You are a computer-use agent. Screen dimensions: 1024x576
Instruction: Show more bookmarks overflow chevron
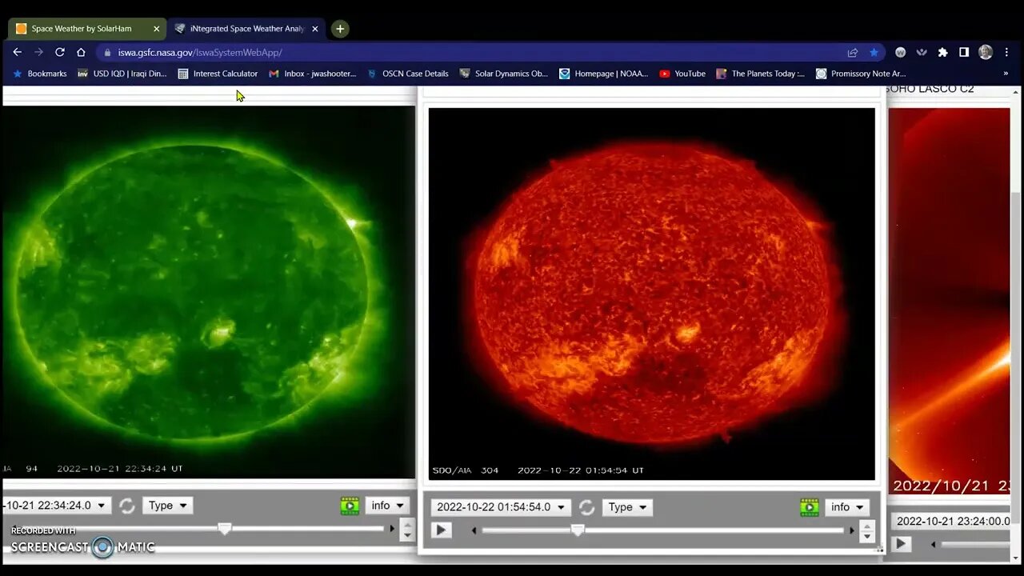[1006, 74]
